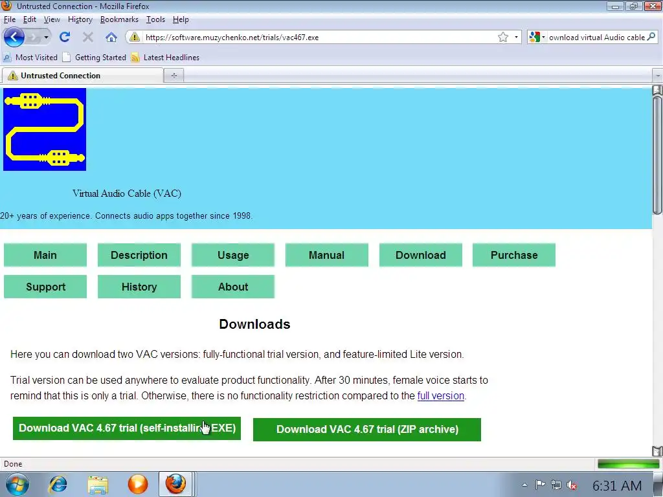Click the Forward arrow button

(34, 38)
